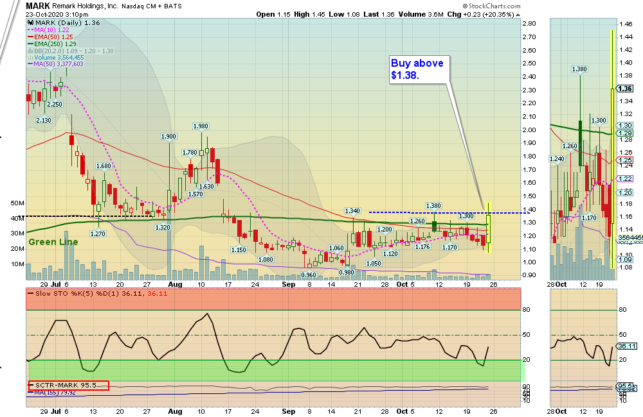Click the Buy above $1.38 callout text

417,69
